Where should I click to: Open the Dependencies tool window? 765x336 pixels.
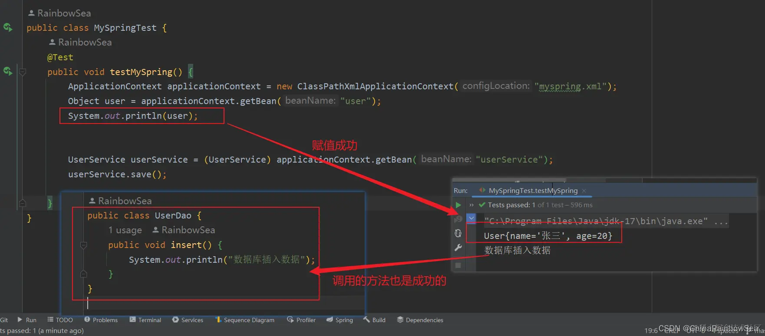(x=420, y=320)
